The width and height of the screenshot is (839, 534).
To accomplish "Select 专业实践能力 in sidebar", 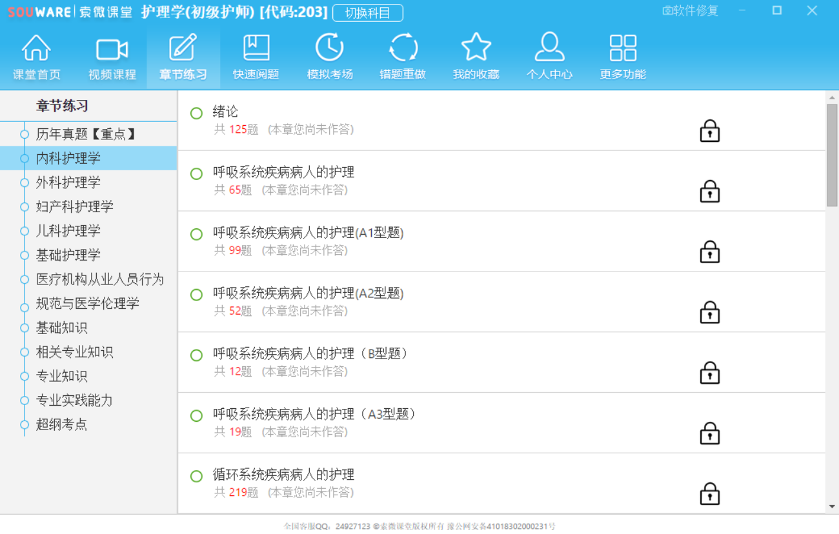I will click(88, 400).
